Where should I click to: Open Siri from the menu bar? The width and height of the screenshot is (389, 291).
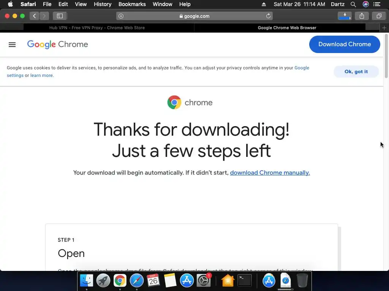click(x=366, y=4)
